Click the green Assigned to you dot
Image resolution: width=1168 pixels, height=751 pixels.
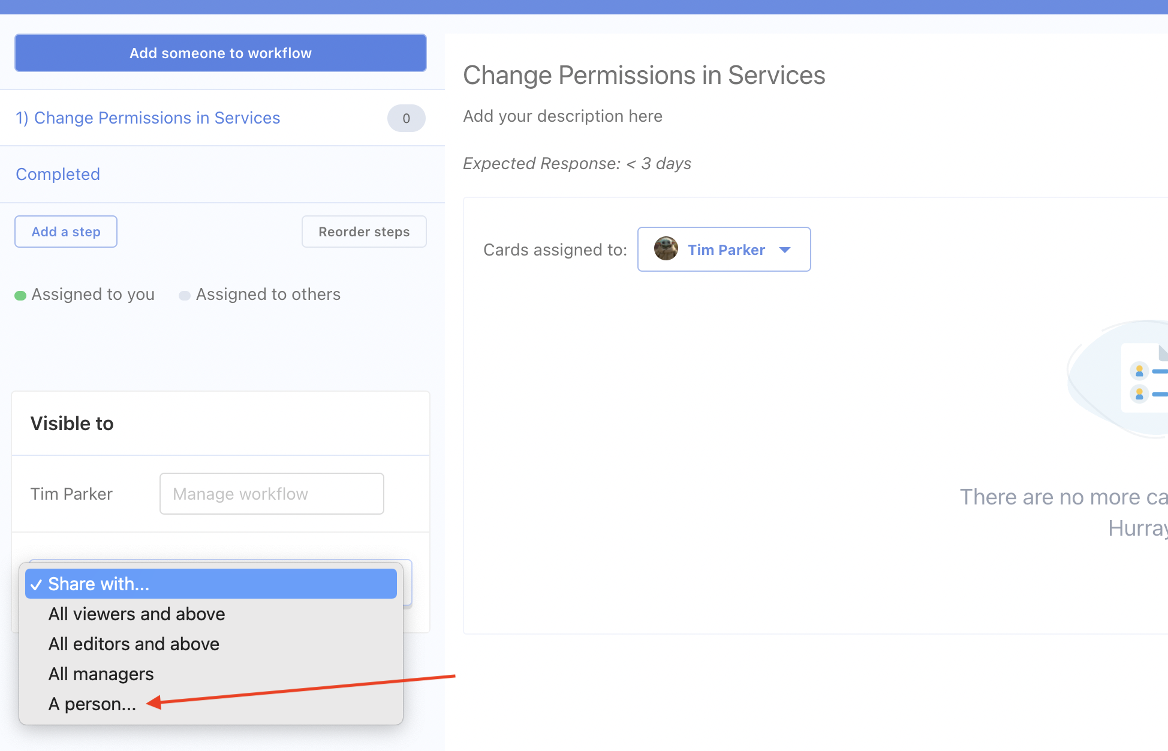20,295
